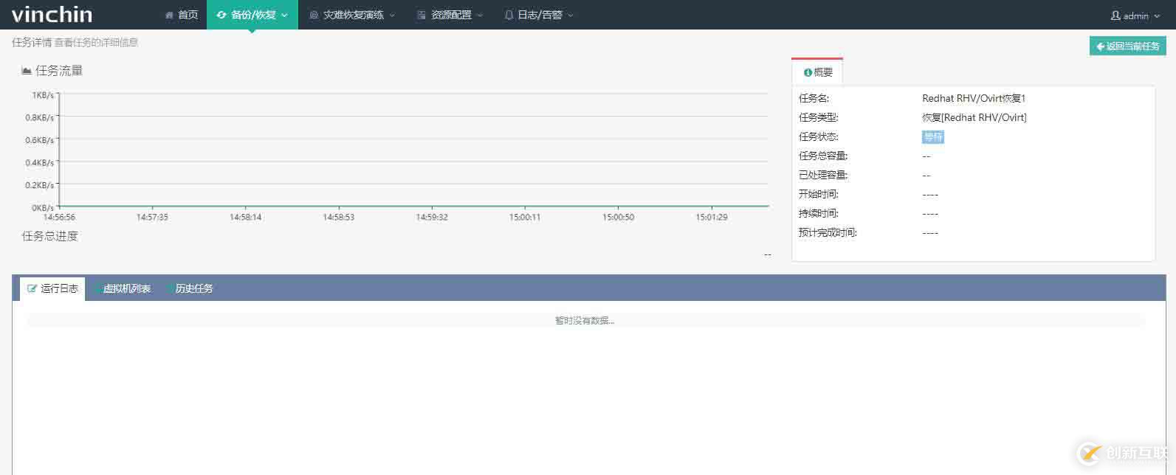
Task: Click the 14:56:56 time axis label
Action: point(59,217)
